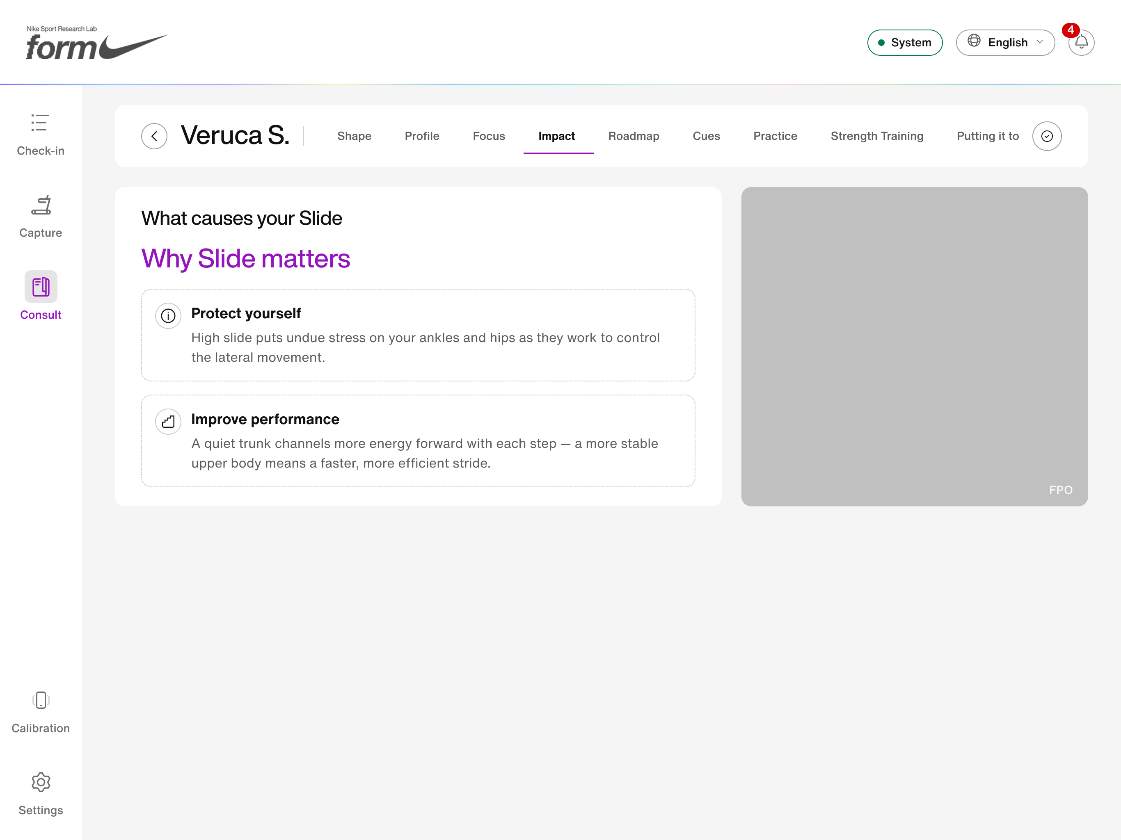Viewport: 1121px width, 840px height.
Task: Click the stairs icon in Improve performance
Action: [x=168, y=422]
